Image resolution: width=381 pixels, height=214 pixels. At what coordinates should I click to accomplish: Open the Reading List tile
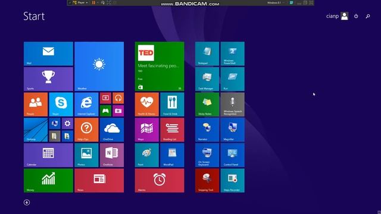(172, 130)
